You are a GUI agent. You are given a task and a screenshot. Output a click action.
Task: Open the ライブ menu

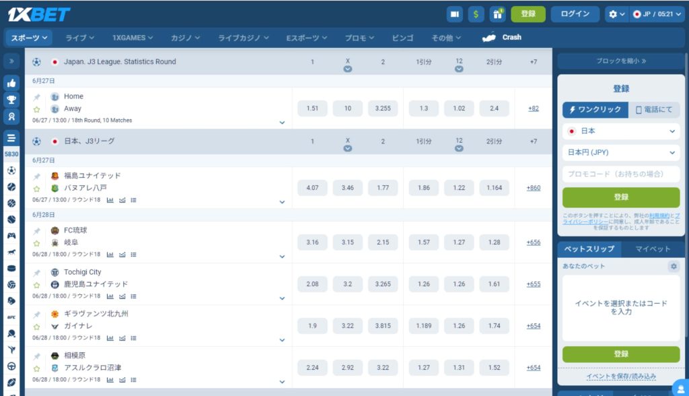tap(79, 38)
